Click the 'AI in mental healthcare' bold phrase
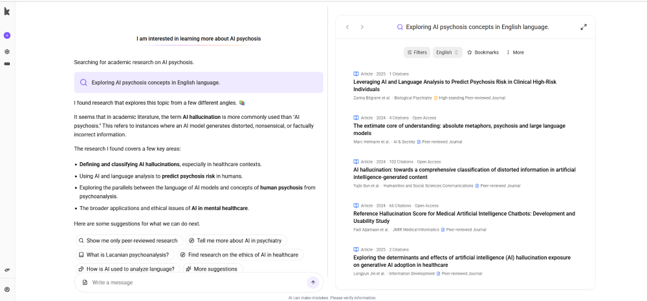Screen dimensions: 647x301 tap(219, 209)
